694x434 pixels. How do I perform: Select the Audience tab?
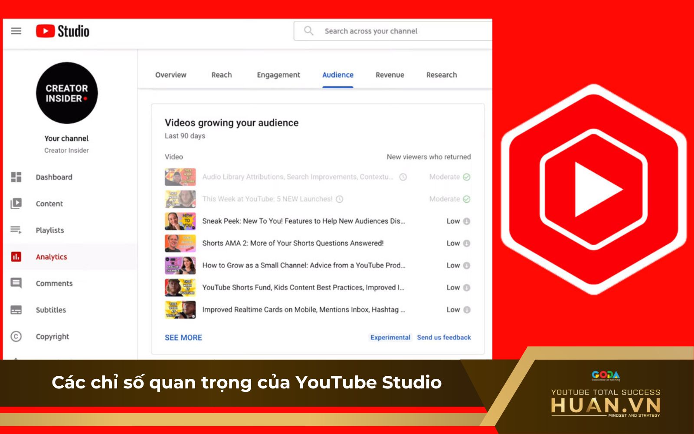338,75
